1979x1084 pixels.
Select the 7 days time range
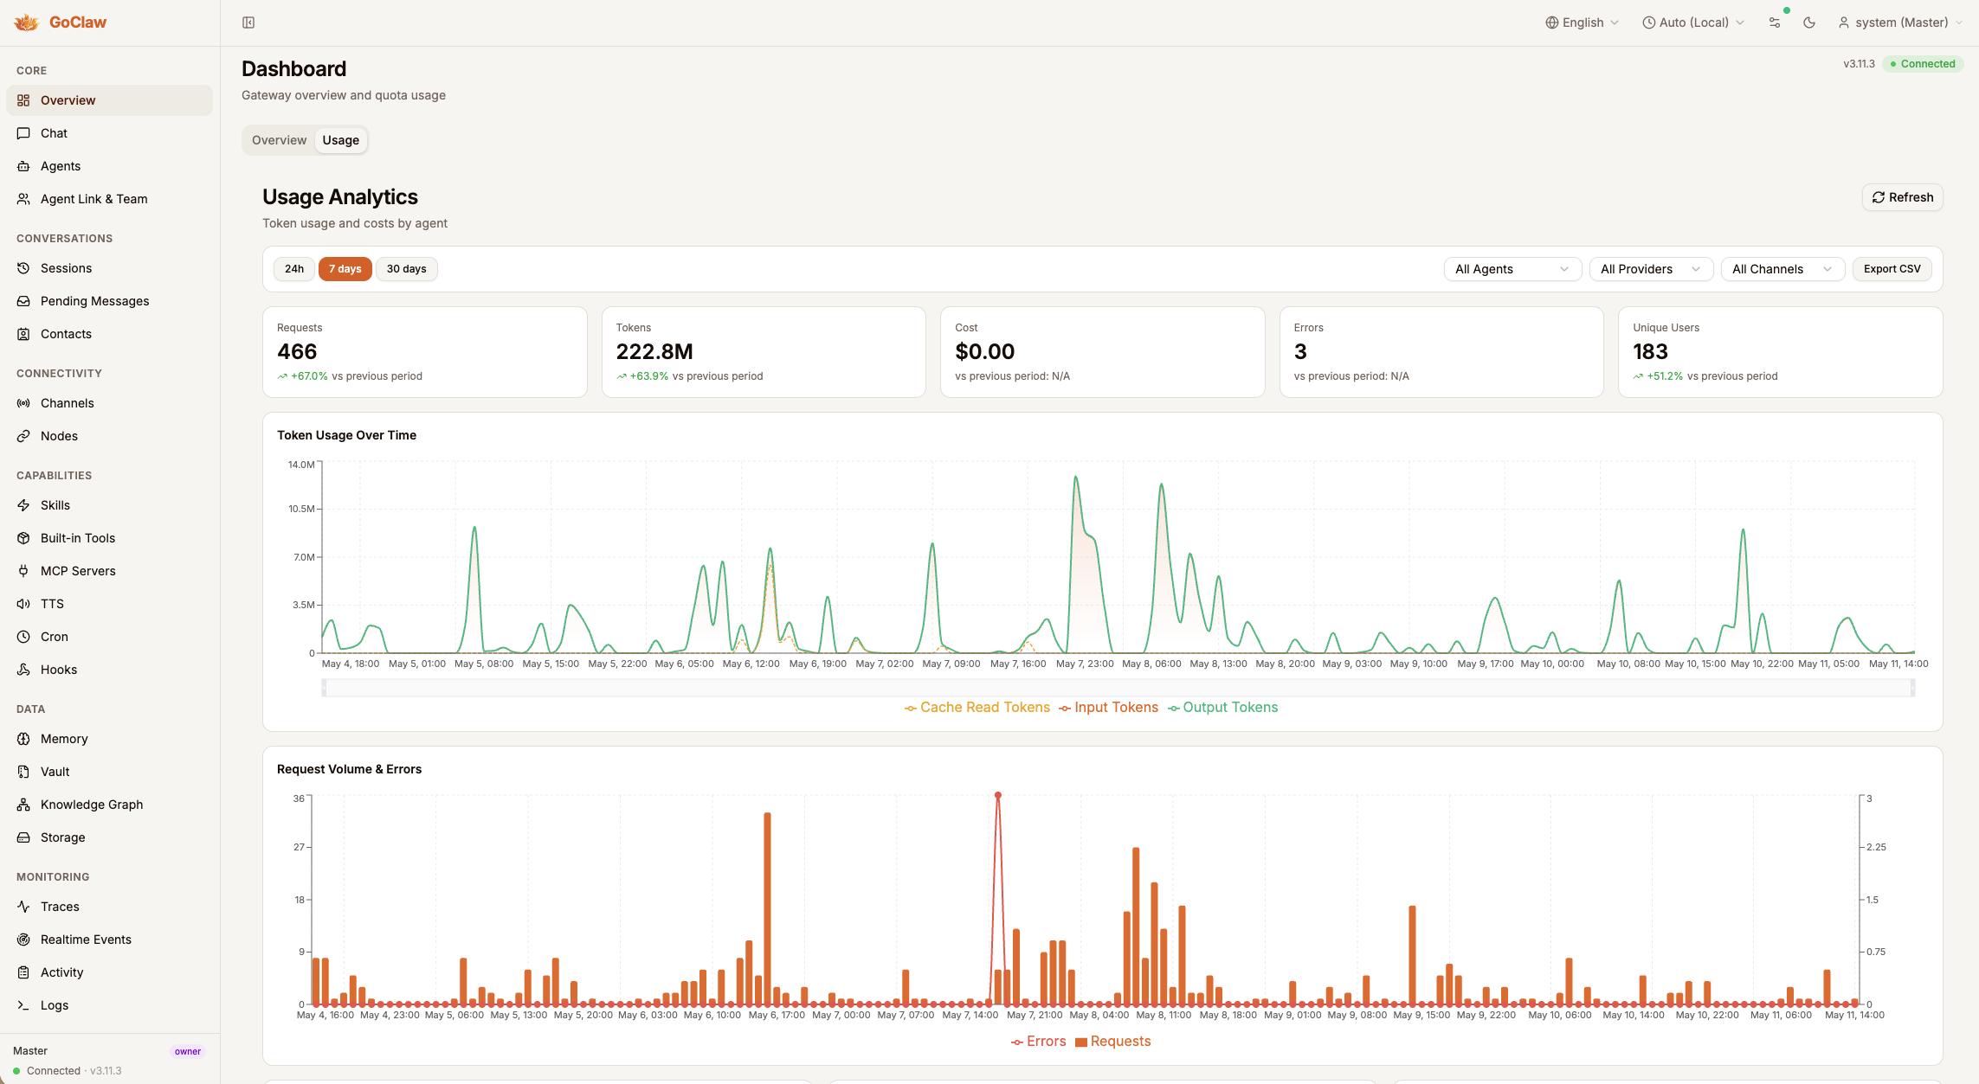345,269
